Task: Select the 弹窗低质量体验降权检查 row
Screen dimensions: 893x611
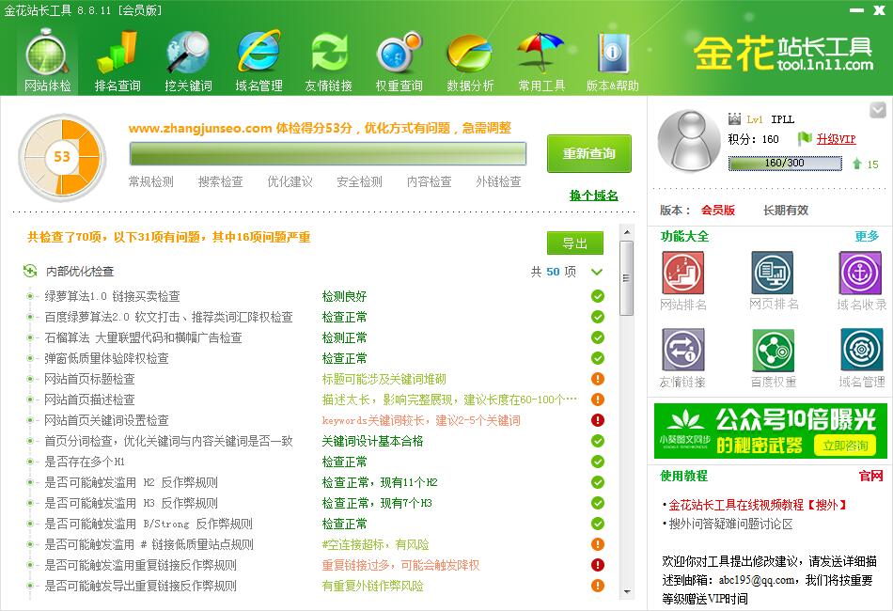Action: coord(315,358)
